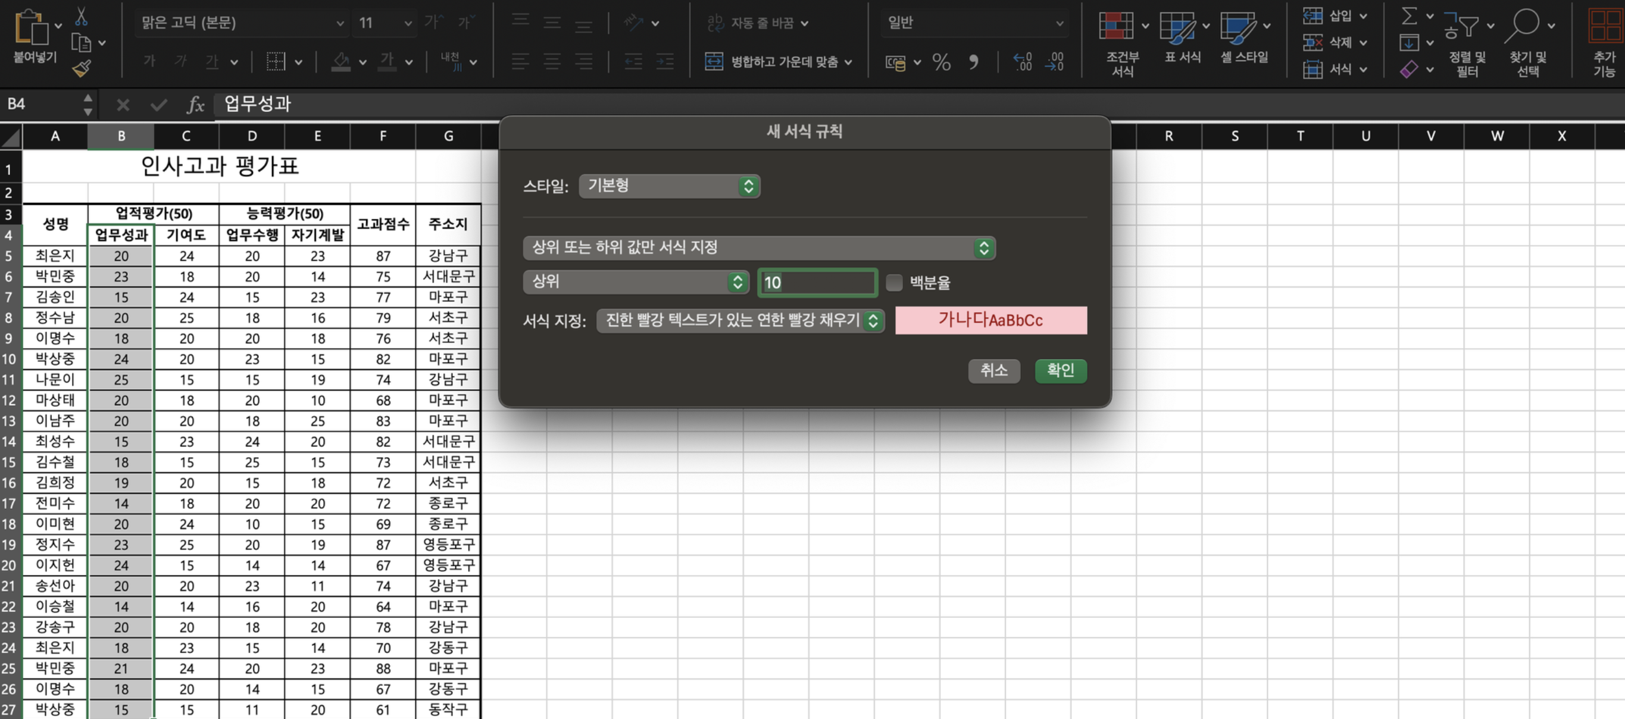Screen dimensions: 1625x719
Task: Open Cell Styles (셀 스타일) icon
Action: 1237,28
